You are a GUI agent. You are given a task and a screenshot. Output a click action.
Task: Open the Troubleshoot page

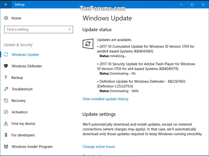pos(22,89)
